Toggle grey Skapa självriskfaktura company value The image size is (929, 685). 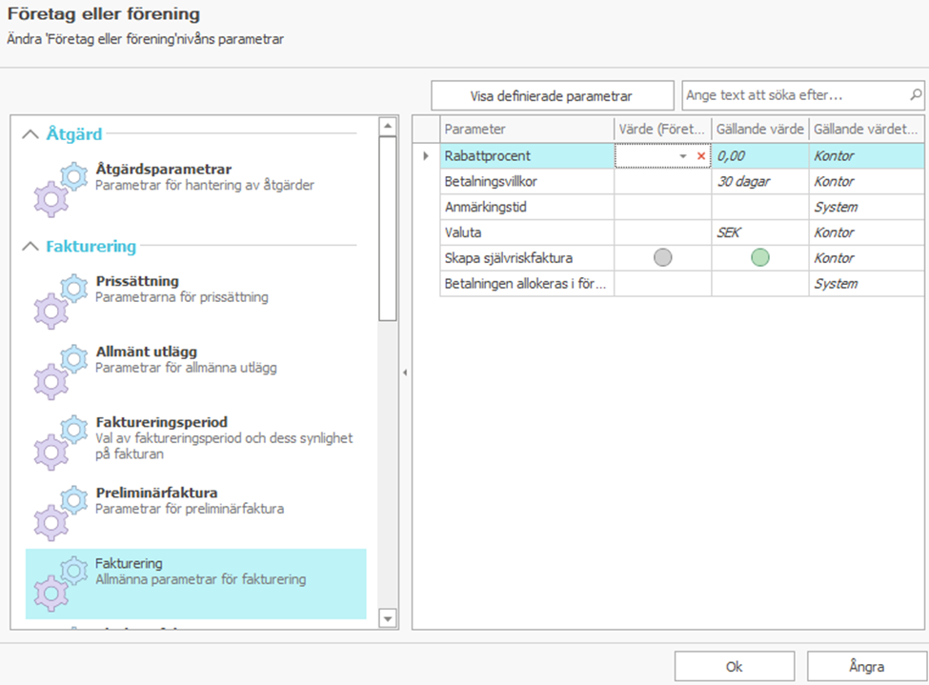[x=663, y=258]
